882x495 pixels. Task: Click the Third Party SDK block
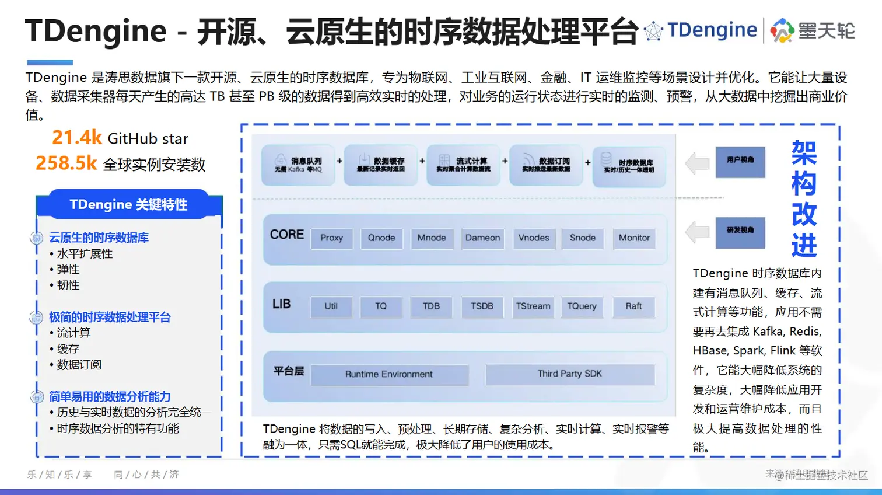(x=570, y=374)
